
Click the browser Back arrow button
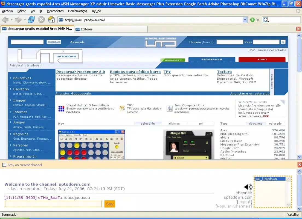5,20
